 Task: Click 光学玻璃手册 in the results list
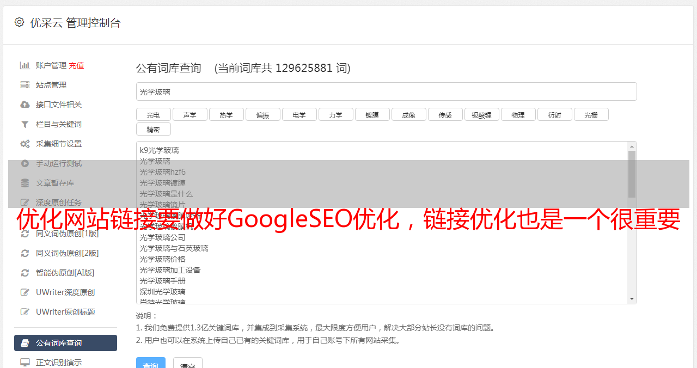pos(162,281)
